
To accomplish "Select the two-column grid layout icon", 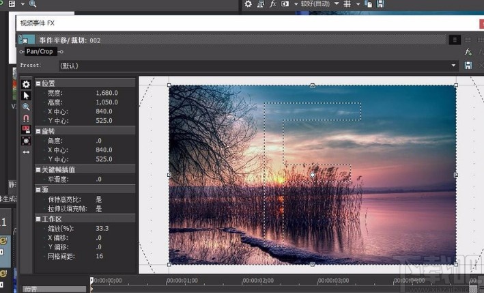I will [x=468, y=40].
